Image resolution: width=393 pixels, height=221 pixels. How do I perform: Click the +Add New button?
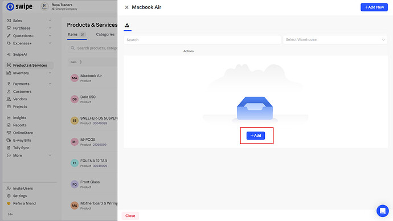click(x=374, y=7)
